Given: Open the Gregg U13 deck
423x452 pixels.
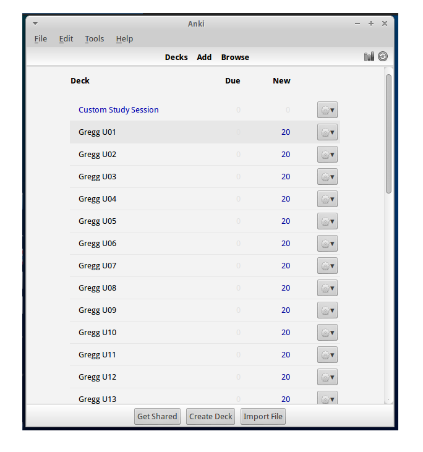Looking at the screenshot, I should tap(97, 399).
